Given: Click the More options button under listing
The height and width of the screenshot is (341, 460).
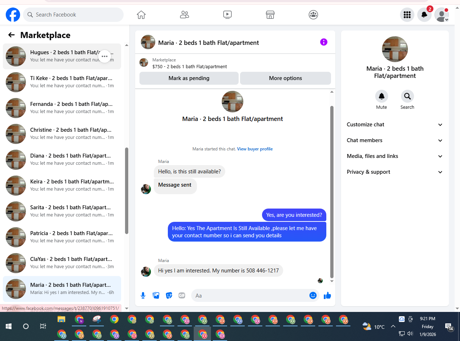Looking at the screenshot, I should (x=285, y=78).
